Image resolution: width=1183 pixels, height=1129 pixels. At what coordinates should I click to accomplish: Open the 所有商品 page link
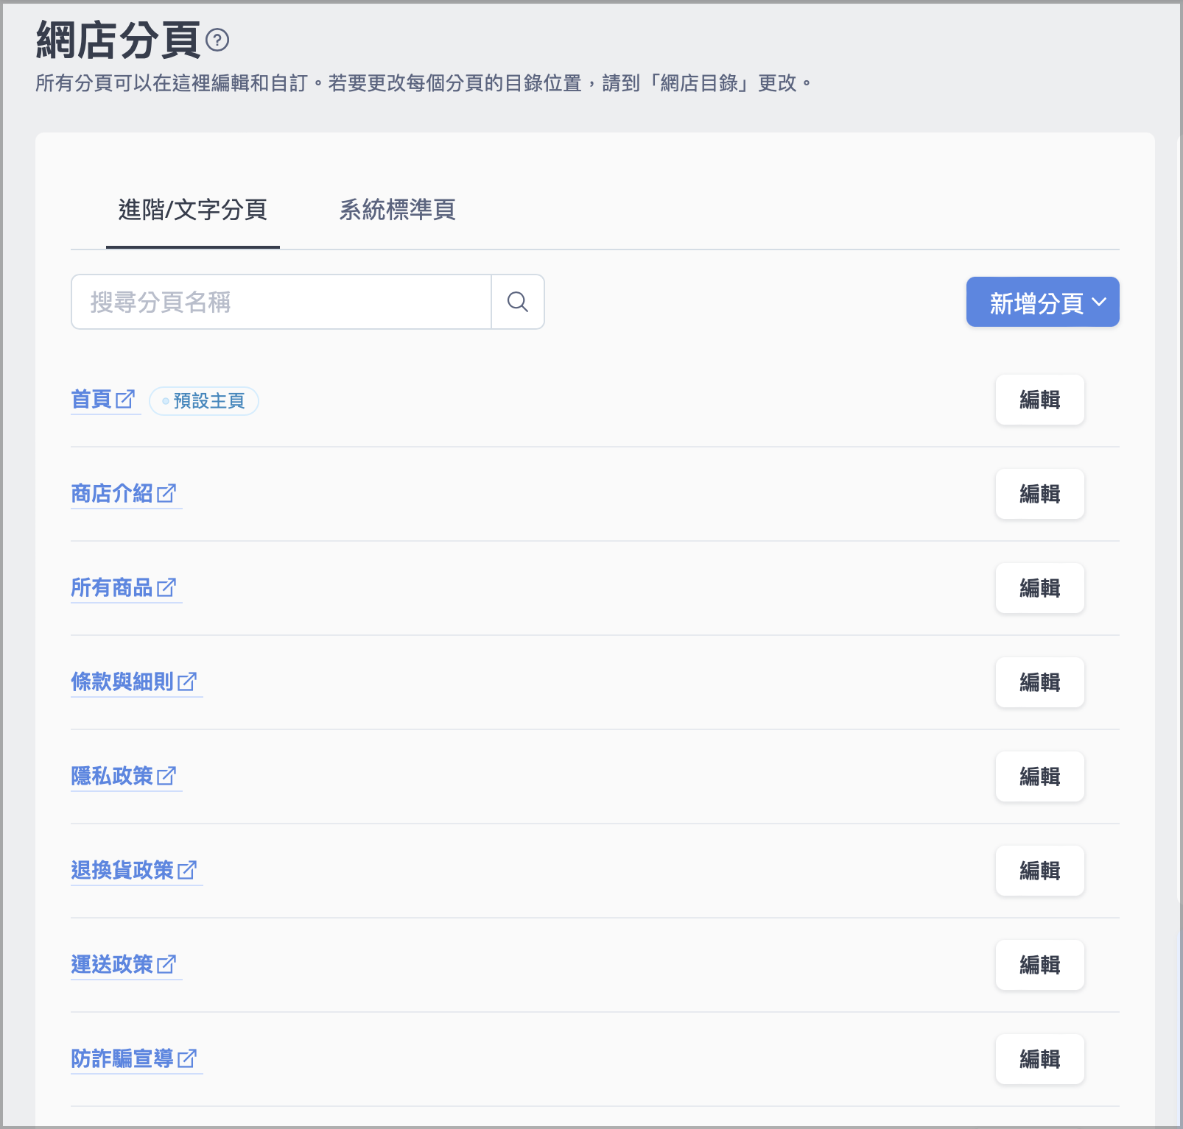coord(112,588)
